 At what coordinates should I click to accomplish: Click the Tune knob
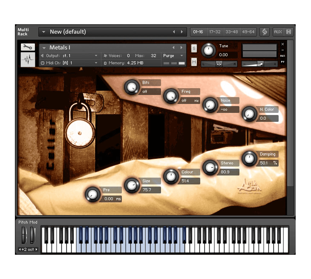pyautogui.click(x=208, y=50)
